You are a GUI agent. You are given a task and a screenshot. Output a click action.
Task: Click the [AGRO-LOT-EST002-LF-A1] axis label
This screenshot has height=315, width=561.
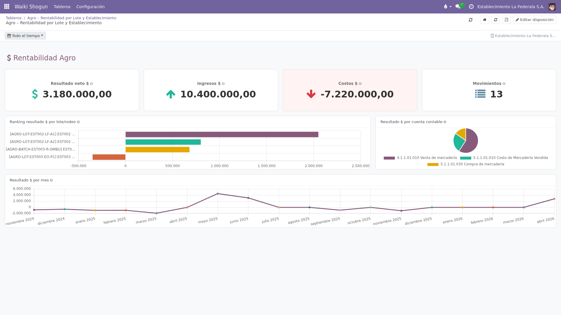(x=42, y=134)
